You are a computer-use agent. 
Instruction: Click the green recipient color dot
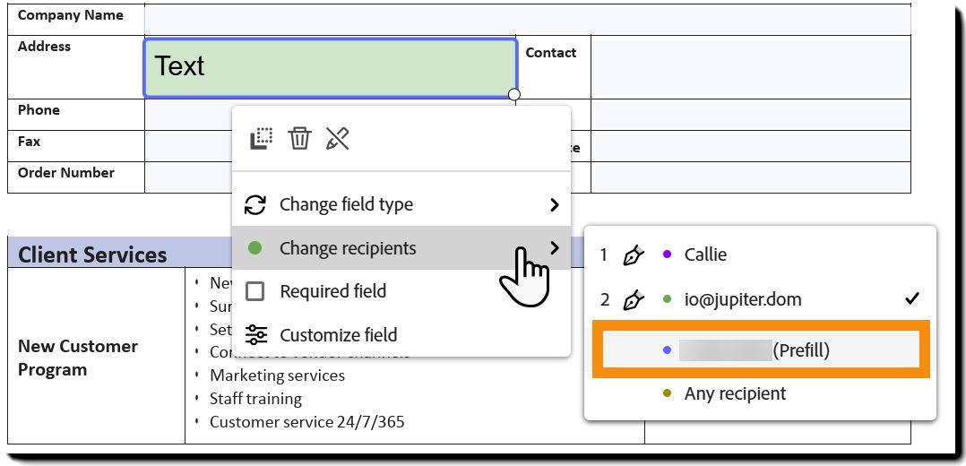pyautogui.click(x=254, y=248)
